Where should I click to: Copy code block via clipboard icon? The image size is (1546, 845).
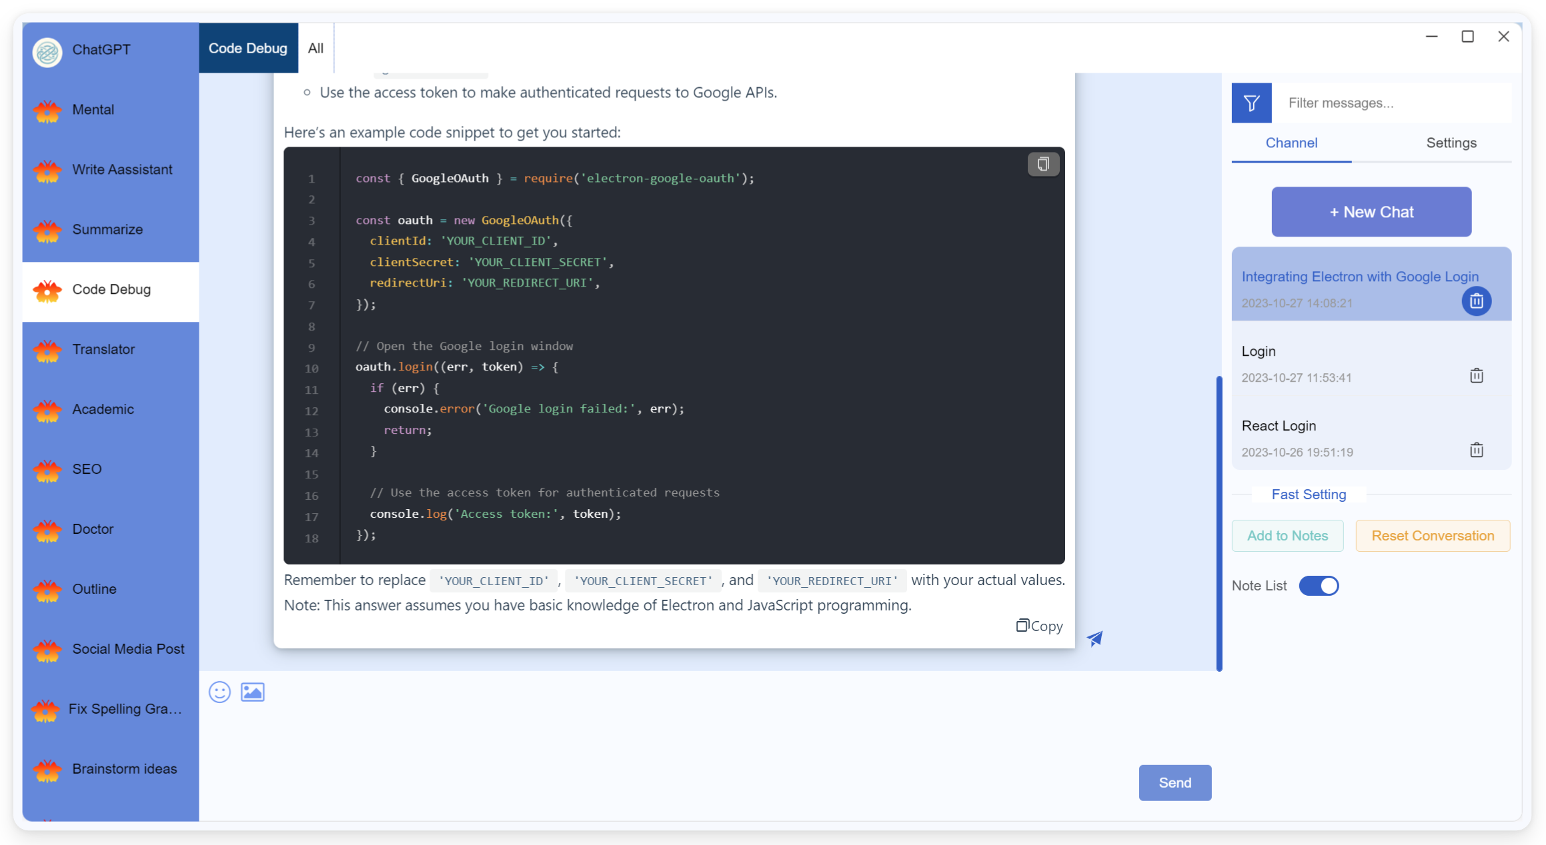tap(1043, 164)
